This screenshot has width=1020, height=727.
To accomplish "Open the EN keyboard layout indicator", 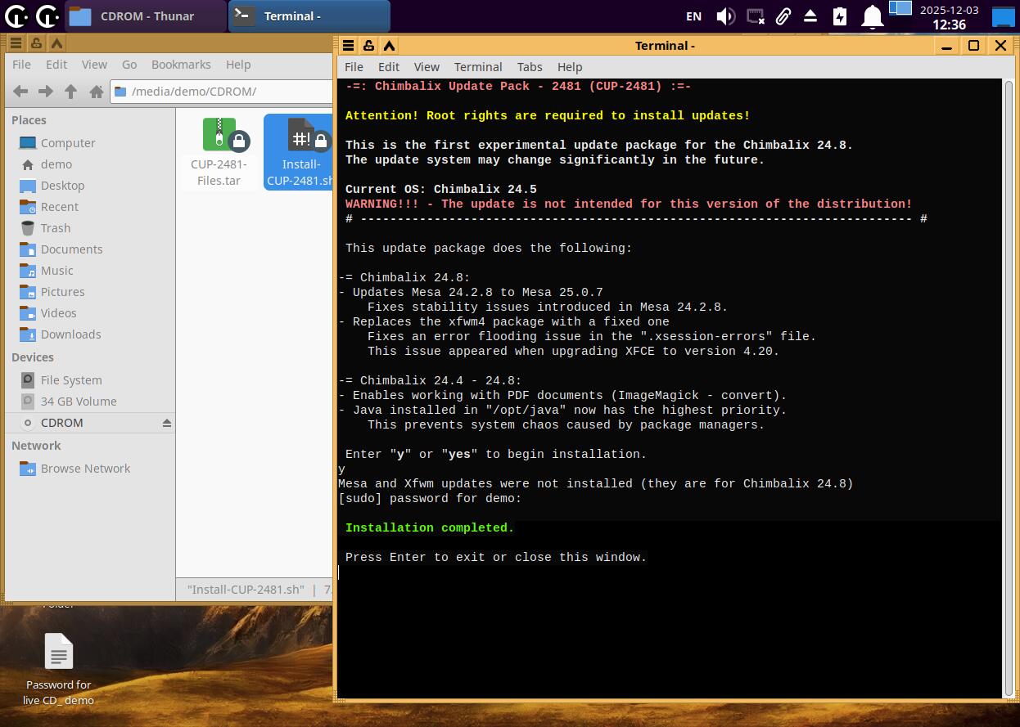I will 693,16.
